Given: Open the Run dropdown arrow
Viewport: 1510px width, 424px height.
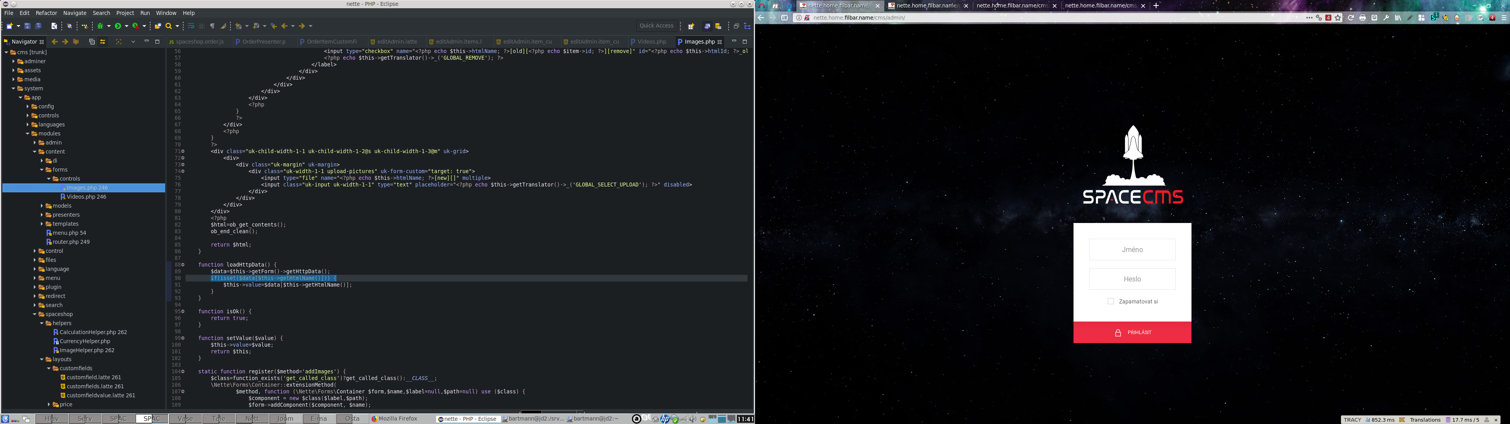Looking at the screenshot, I should [x=126, y=26].
